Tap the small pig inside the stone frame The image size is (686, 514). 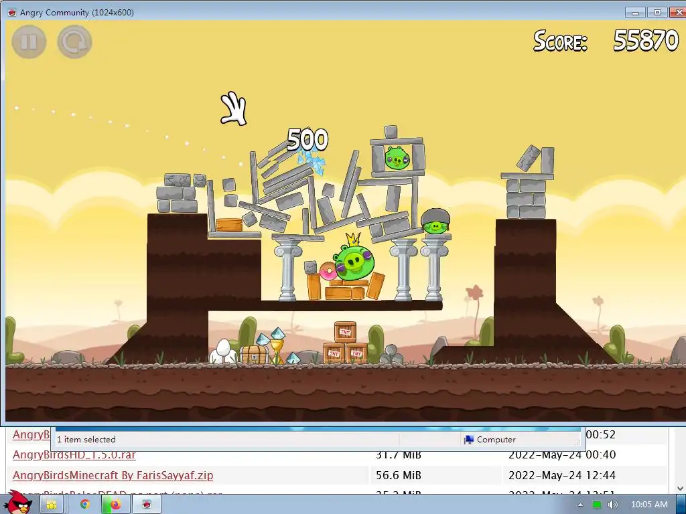click(397, 157)
